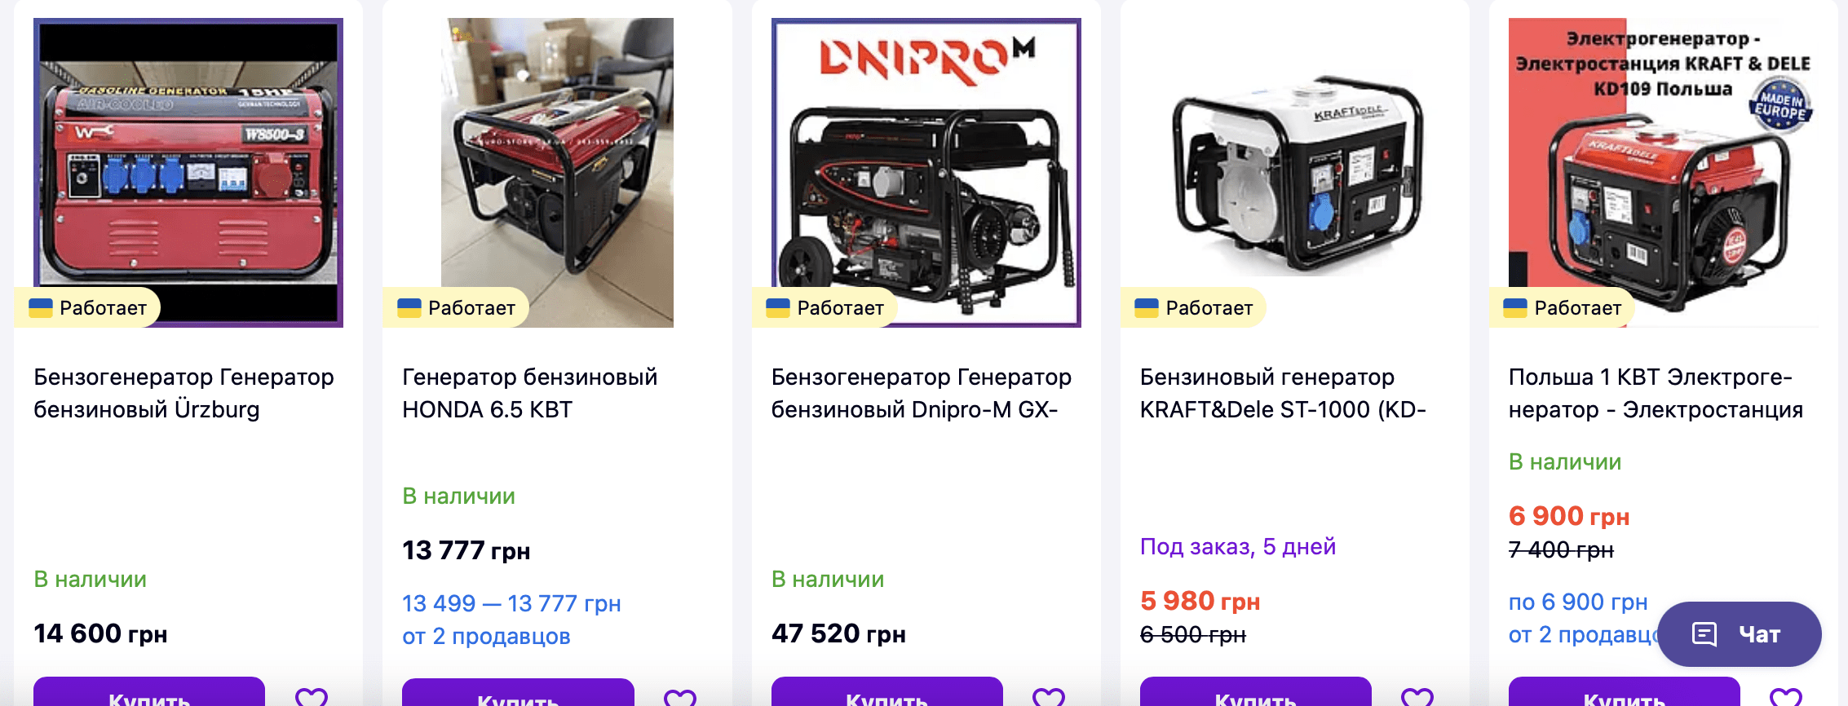Buy the 14 600 грн generator

point(149,692)
